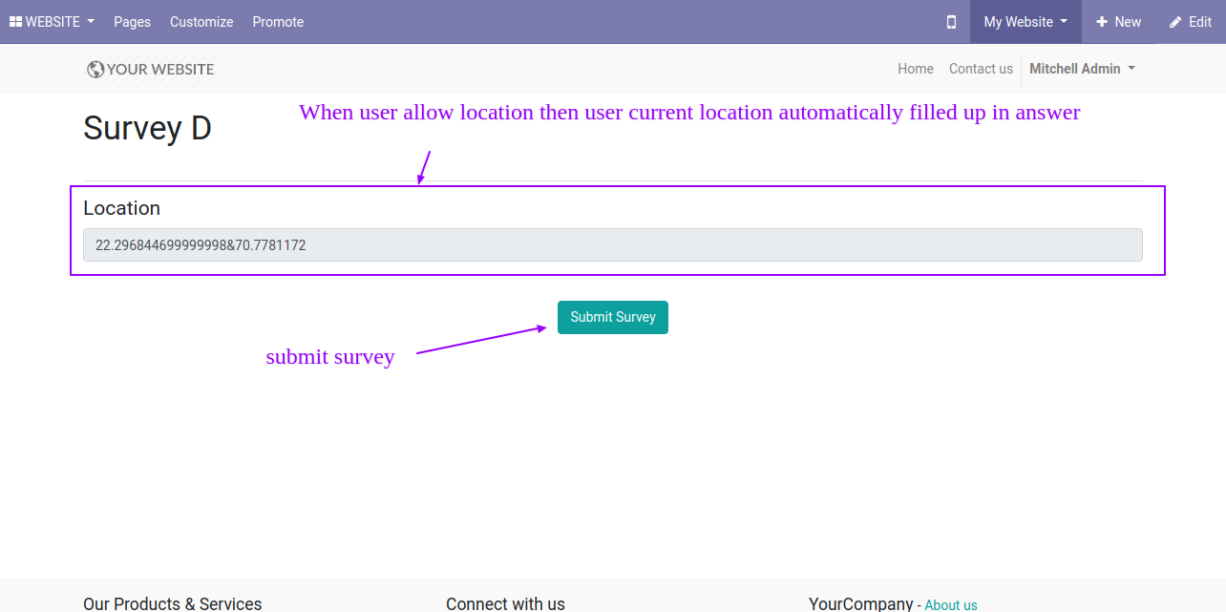
Task: Click the Location question label
Action: coord(121,208)
